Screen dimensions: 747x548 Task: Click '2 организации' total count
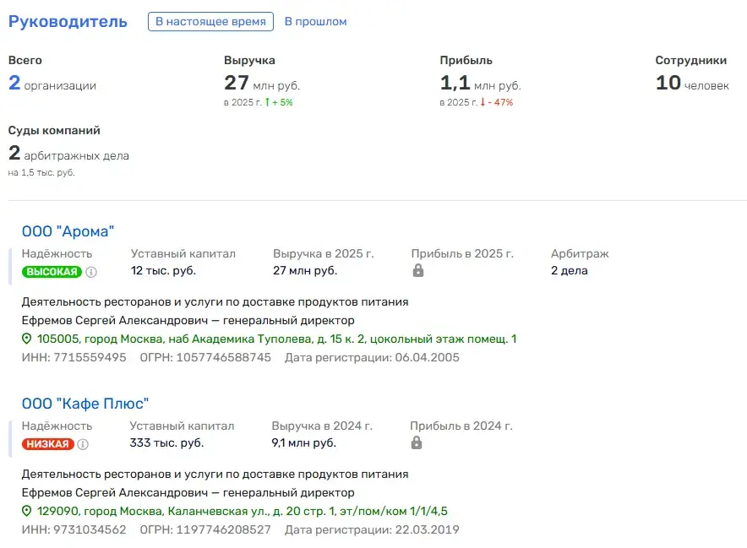click(x=52, y=84)
